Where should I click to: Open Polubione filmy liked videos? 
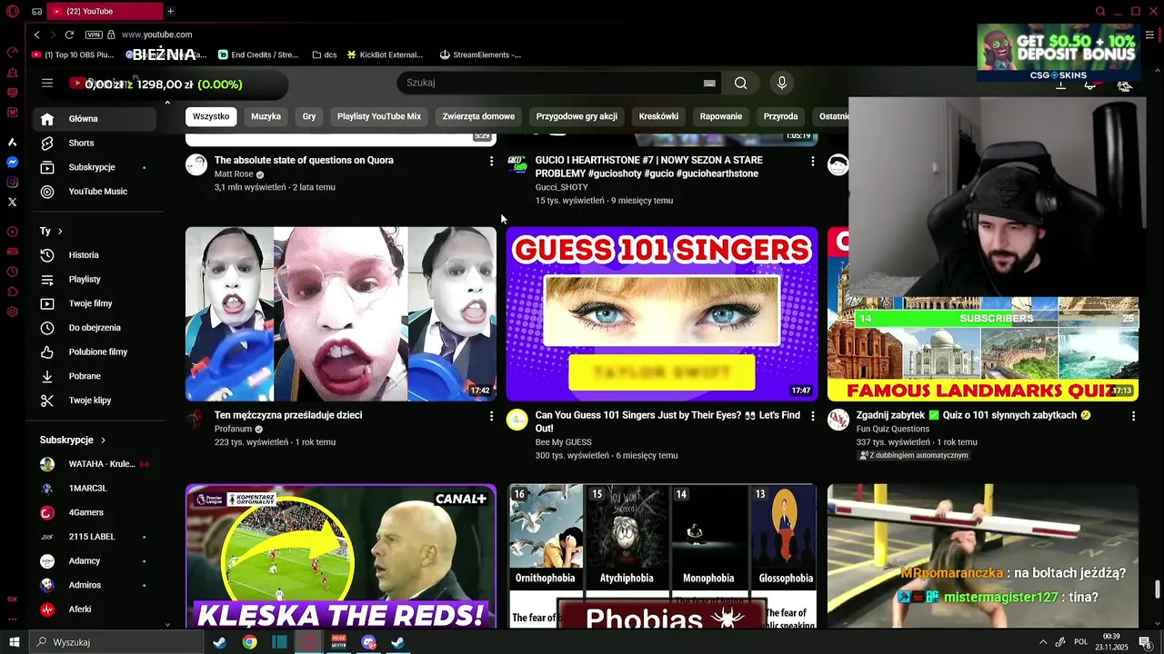[x=95, y=352]
